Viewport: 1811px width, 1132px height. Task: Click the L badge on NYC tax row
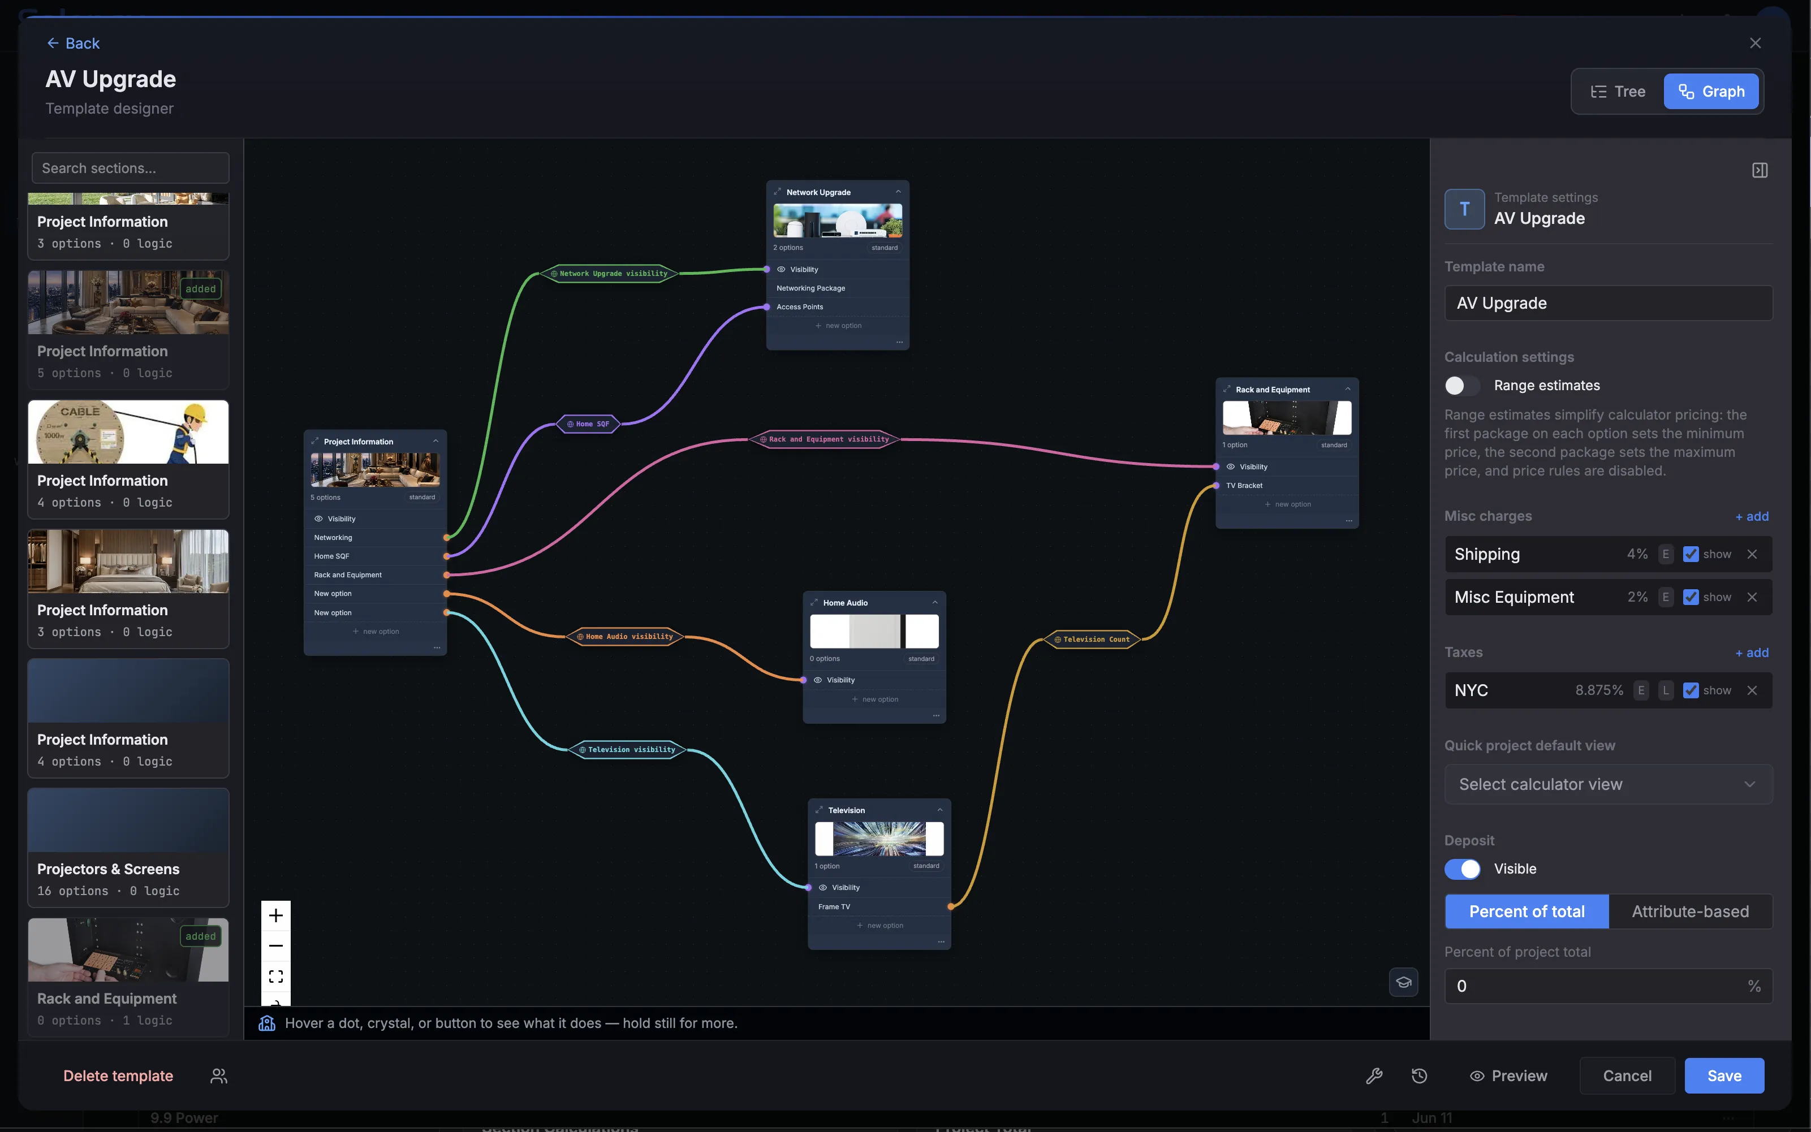(x=1666, y=690)
